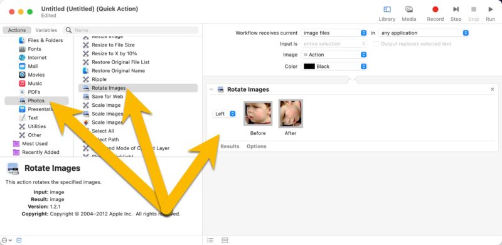This screenshot has width=502, height=245.
Task: Switch to the Variables tab
Action: pyautogui.click(x=46, y=30)
